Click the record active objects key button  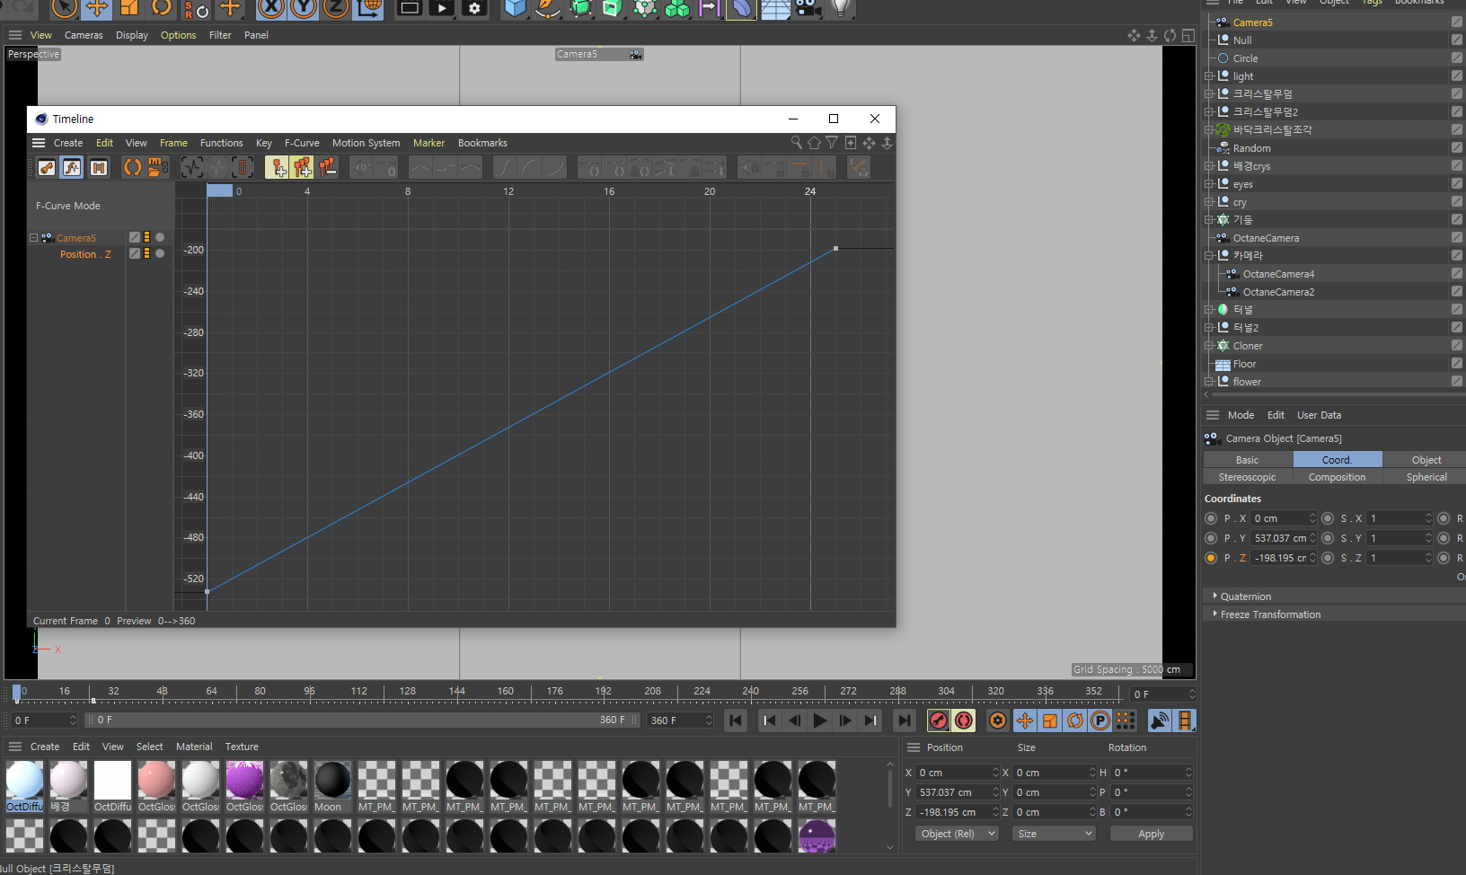click(x=938, y=720)
